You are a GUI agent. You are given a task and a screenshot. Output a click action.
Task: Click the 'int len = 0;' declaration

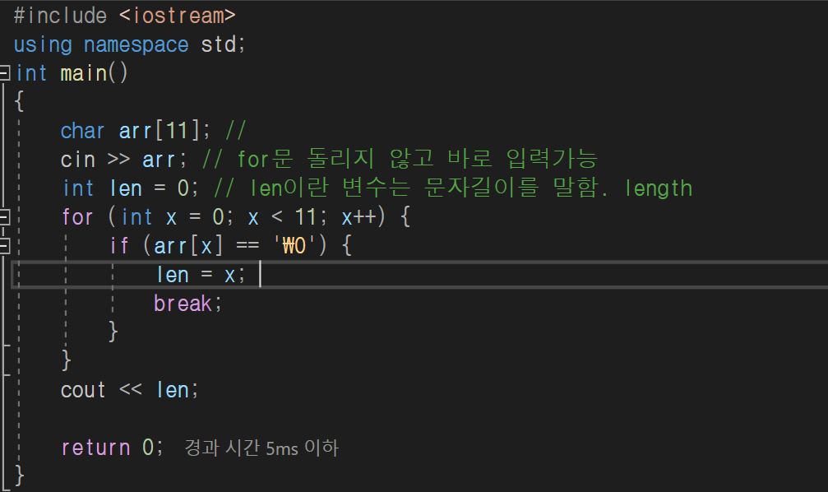tap(131, 188)
